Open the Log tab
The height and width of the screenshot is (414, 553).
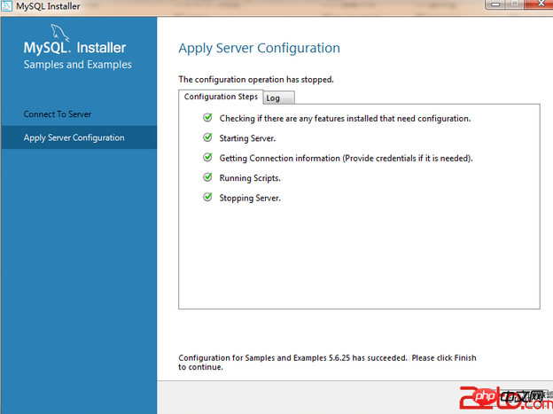(278, 98)
